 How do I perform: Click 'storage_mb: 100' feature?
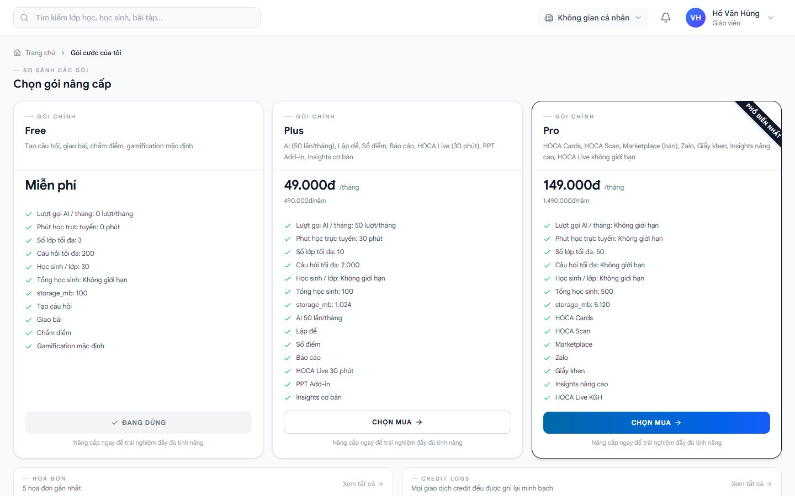pos(62,293)
